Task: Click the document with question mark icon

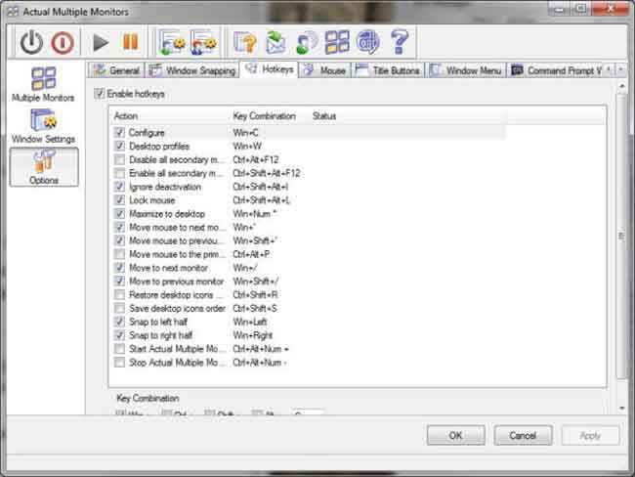Action: coord(245,42)
